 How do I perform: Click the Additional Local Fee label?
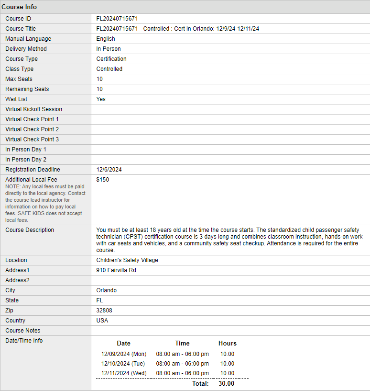coord(31,180)
